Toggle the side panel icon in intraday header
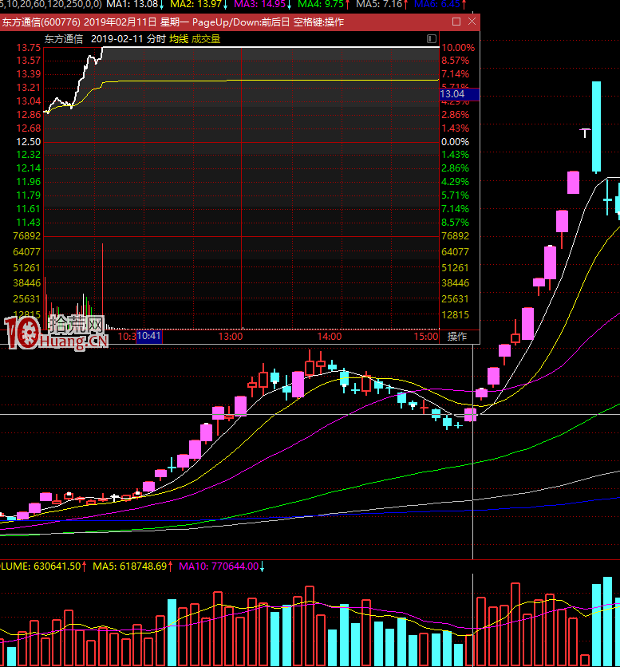The height and width of the screenshot is (667, 620). 432,39
